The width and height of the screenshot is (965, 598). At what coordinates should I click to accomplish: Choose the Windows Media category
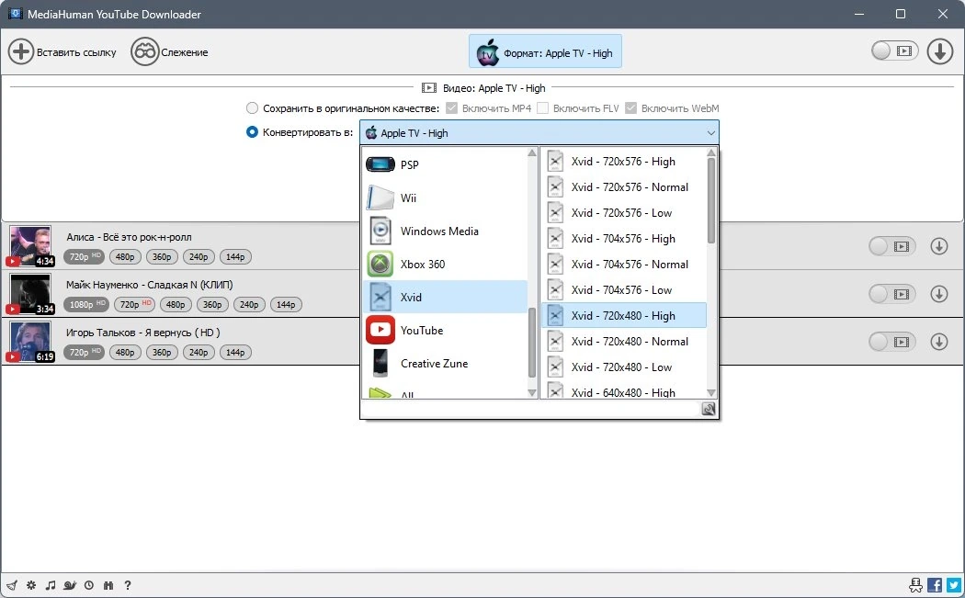444,231
